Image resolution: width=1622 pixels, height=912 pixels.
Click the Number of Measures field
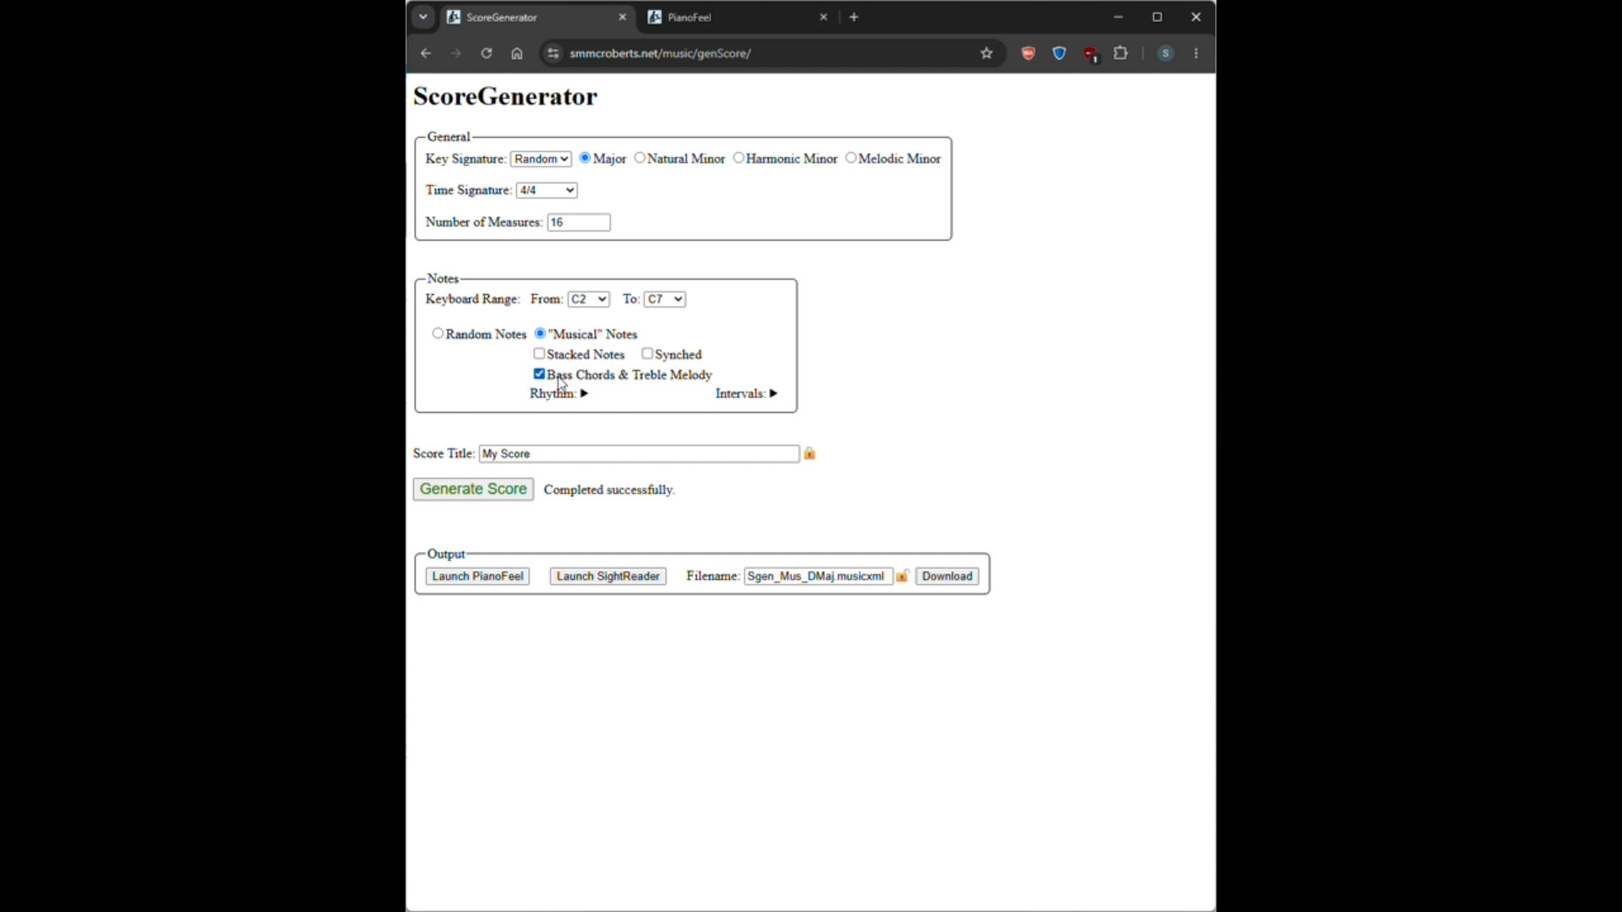pyautogui.click(x=579, y=222)
